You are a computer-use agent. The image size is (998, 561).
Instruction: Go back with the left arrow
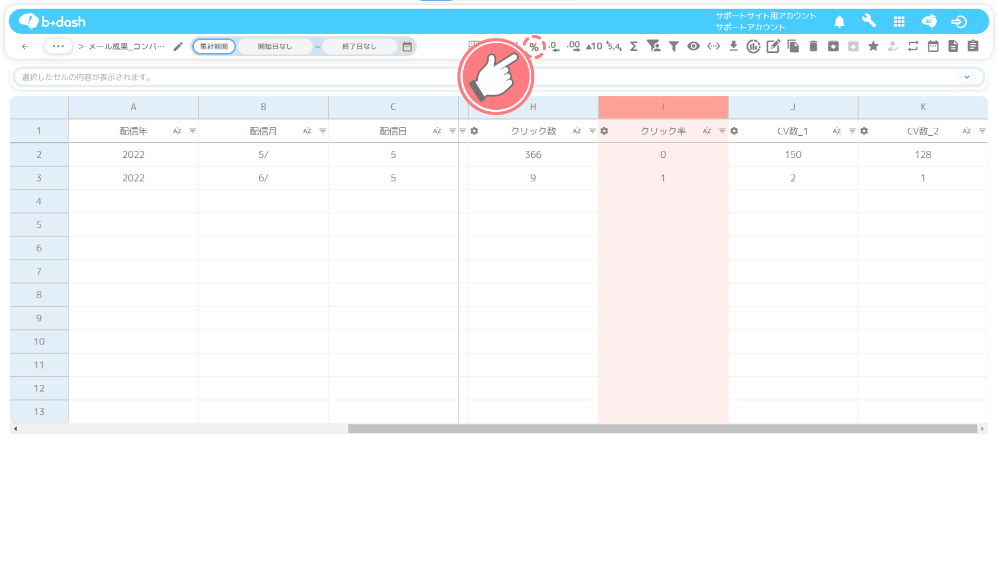pyautogui.click(x=25, y=46)
